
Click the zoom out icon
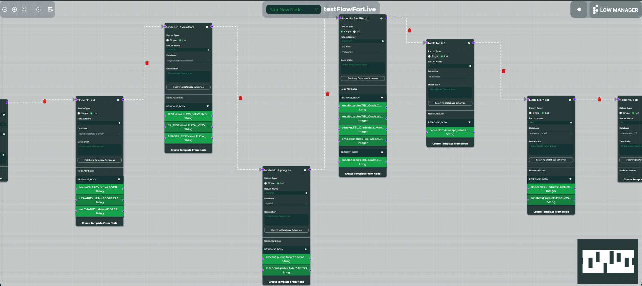(5, 9)
